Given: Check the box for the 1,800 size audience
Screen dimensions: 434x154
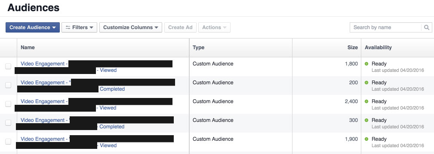Looking at the screenshot, I should [8, 66].
